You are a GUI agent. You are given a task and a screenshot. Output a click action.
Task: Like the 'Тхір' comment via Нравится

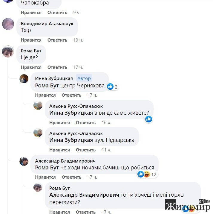coord(31,40)
